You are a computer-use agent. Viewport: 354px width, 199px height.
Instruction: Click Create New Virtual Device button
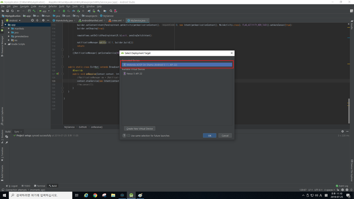[139, 129]
